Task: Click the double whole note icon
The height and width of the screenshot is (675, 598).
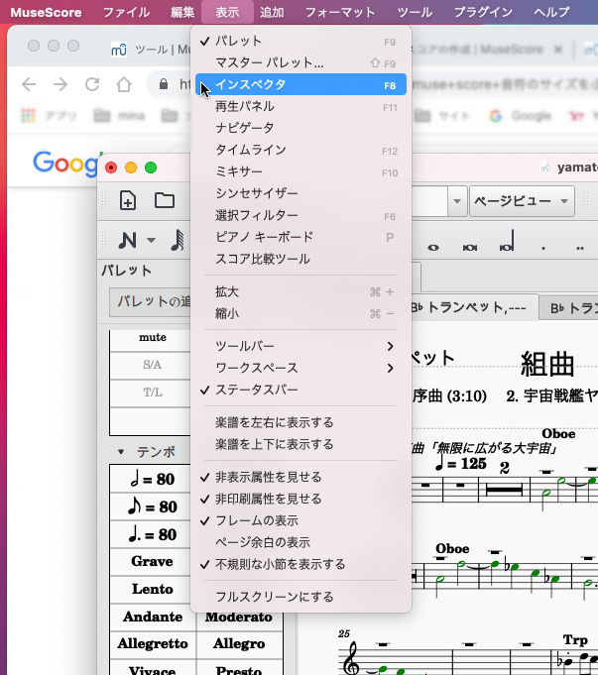Action: pyautogui.click(x=472, y=246)
